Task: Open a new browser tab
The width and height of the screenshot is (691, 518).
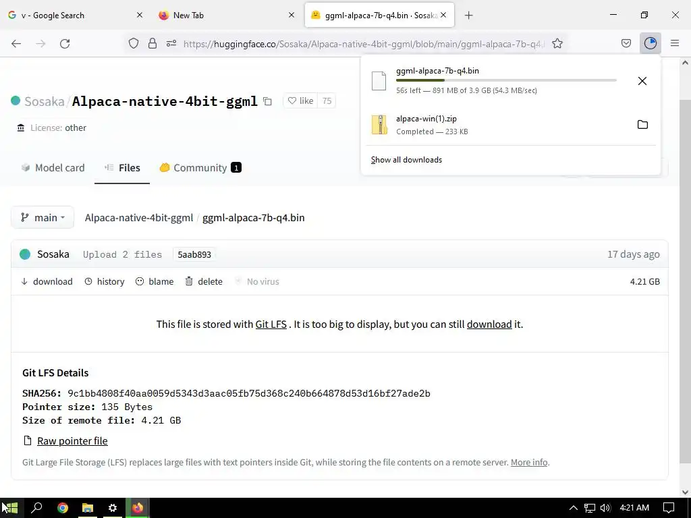Action: [468, 16]
